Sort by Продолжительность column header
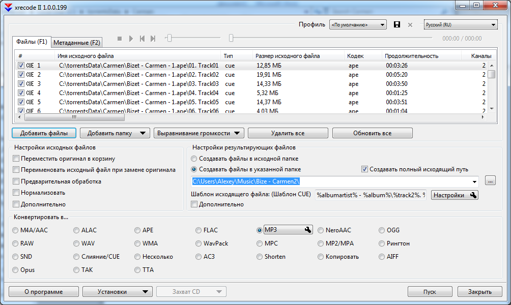This screenshot has width=511, height=305. pos(421,55)
